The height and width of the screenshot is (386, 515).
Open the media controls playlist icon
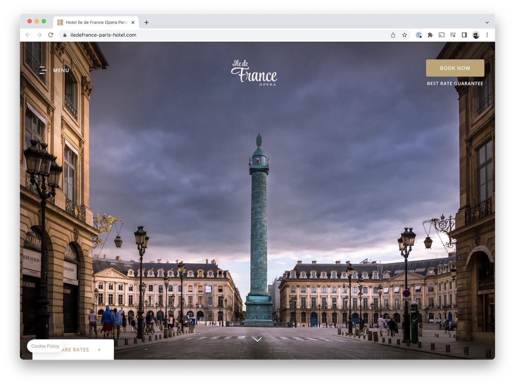(x=453, y=35)
